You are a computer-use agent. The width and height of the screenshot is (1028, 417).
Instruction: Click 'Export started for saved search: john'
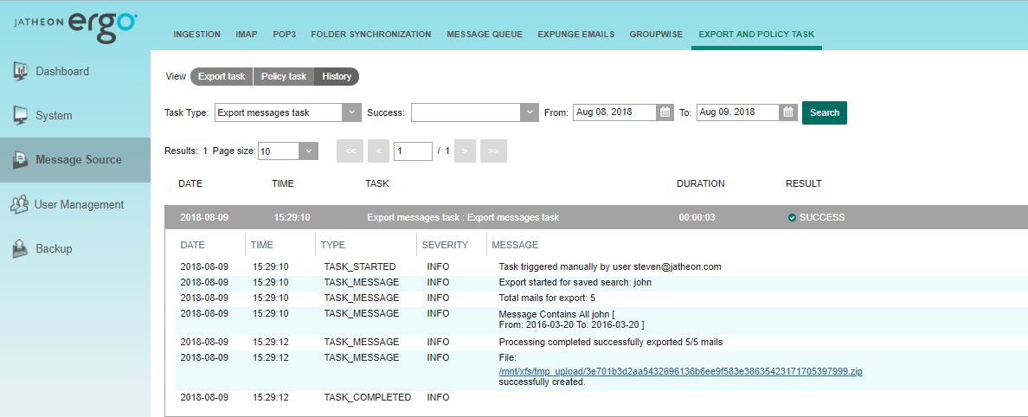click(x=575, y=283)
